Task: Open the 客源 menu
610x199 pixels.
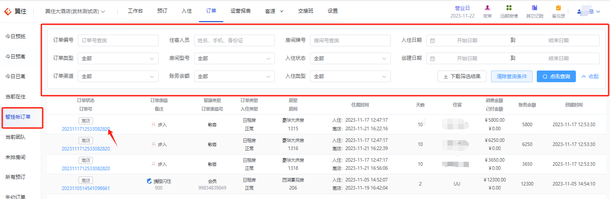Action: point(274,11)
